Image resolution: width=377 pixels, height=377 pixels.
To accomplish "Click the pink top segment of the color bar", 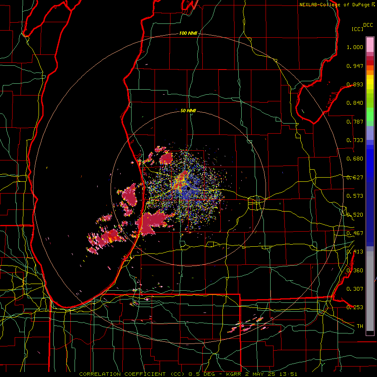I will (x=370, y=44).
